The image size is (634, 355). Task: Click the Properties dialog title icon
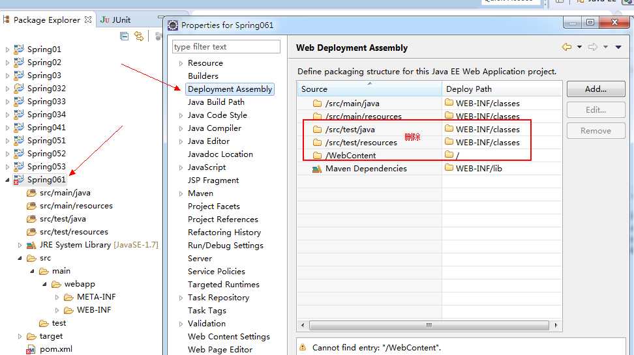pos(173,25)
